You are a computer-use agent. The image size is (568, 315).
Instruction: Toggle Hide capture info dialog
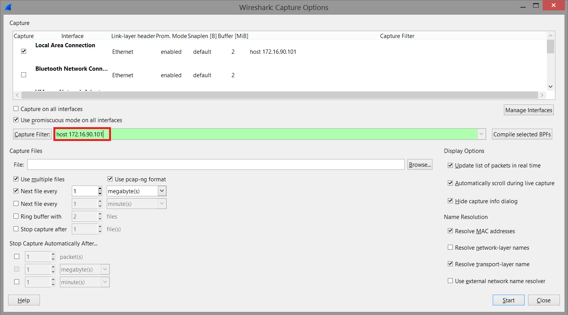point(450,201)
